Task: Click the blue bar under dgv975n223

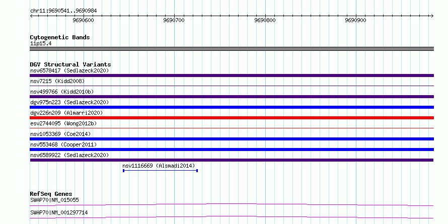Action: [232, 107]
